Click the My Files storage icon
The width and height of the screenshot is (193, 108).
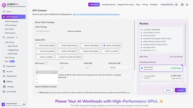click(x=4, y=72)
